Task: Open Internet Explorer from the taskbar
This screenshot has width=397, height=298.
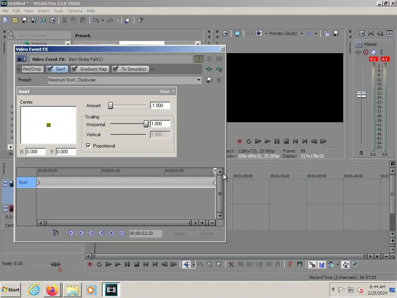Action: 34,289
